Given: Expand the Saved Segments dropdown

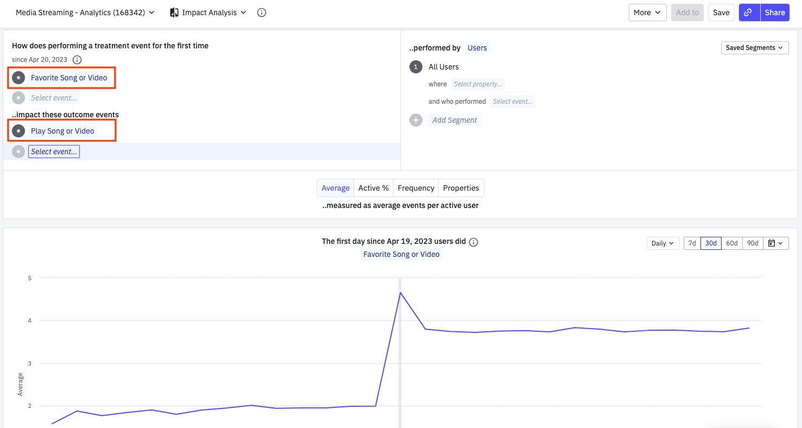Looking at the screenshot, I should (755, 48).
